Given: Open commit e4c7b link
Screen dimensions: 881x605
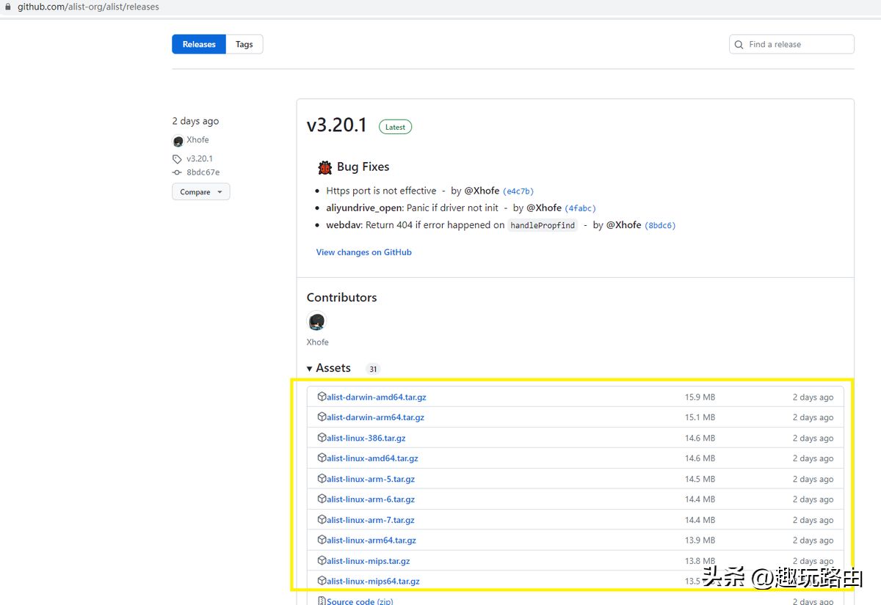Looking at the screenshot, I should pyautogui.click(x=518, y=191).
